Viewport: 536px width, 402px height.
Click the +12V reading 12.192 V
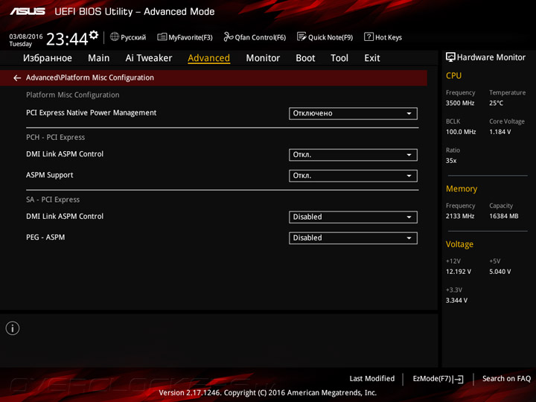tap(459, 272)
